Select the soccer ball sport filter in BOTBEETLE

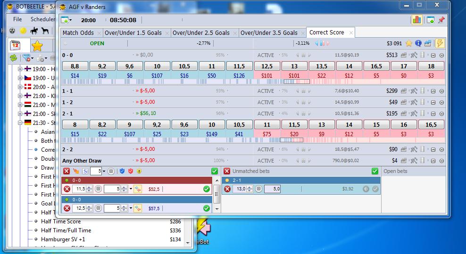12,31
